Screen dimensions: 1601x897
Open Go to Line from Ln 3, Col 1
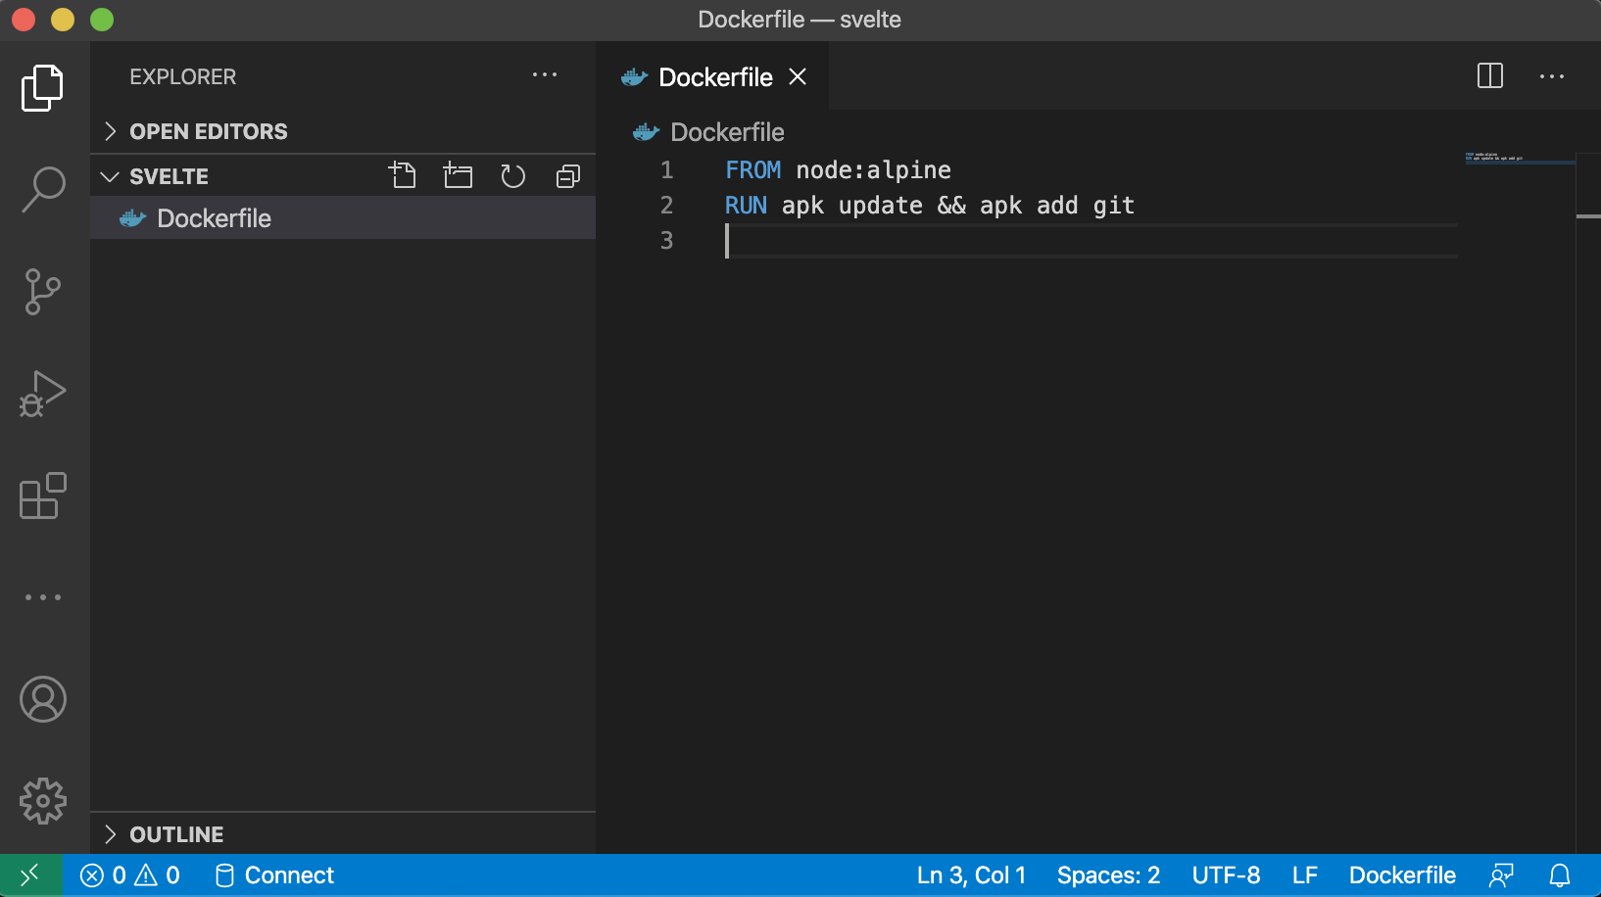971,874
